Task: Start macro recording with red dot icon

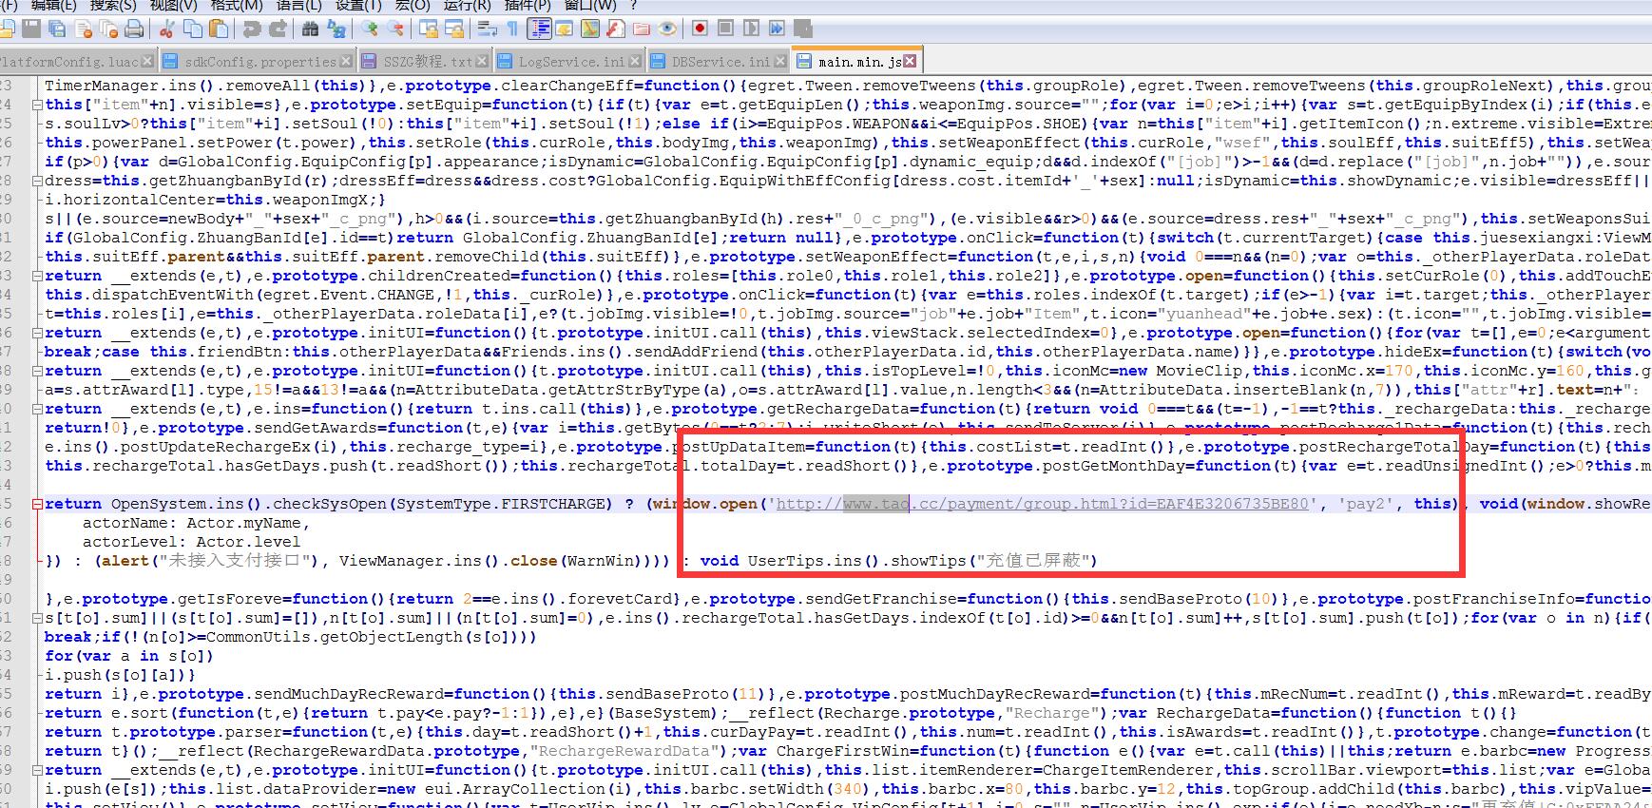Action: 700,29
